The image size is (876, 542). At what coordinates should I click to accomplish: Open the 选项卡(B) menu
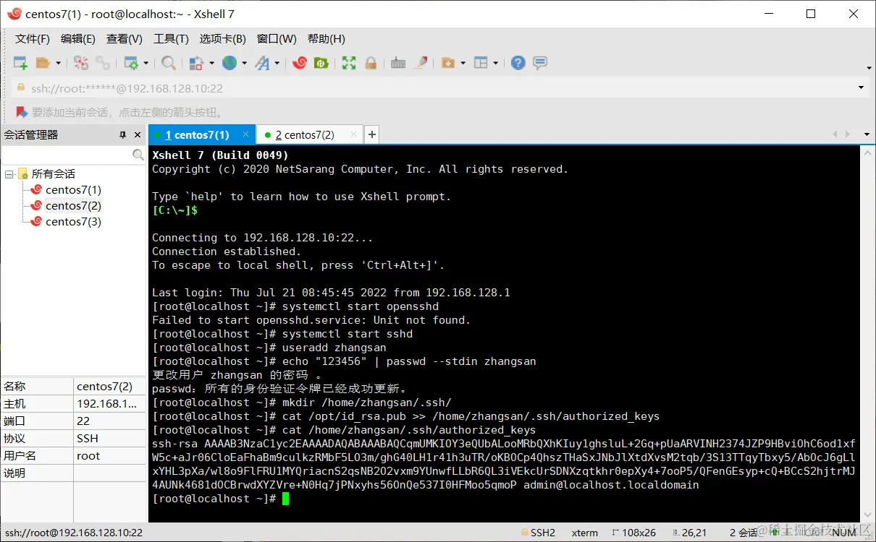click(223, 39)
